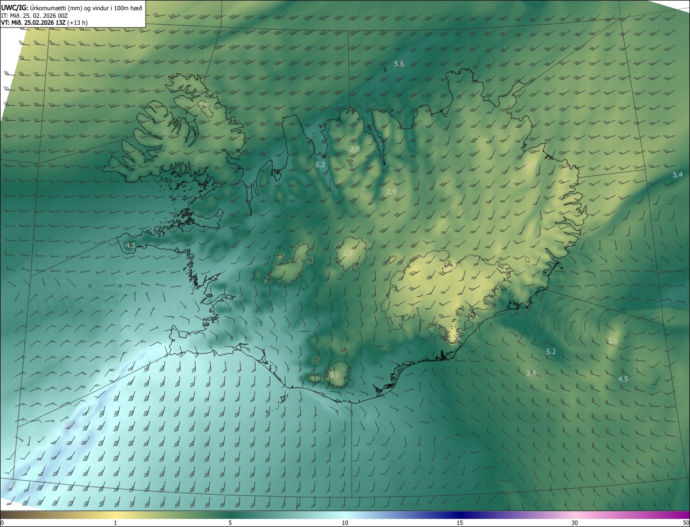Click the 50 tick label on the colorbar
Image resolution: width=690 pixels, height=527 pixels.
[686, 523]
